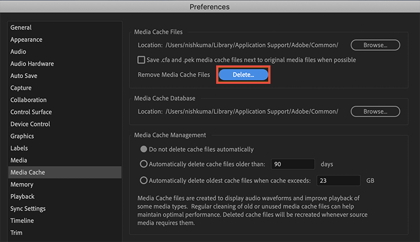Open General preferences category
420x242 pixels.
pyautogui.click(x=21, y=27)
